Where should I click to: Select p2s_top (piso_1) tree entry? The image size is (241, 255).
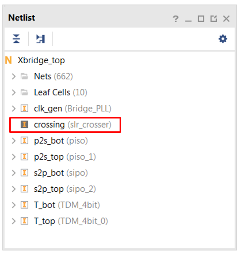(65, 157)
